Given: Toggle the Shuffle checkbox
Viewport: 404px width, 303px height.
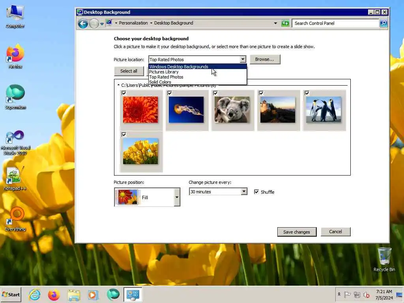Looking at the screenshot, I should 256,192.
